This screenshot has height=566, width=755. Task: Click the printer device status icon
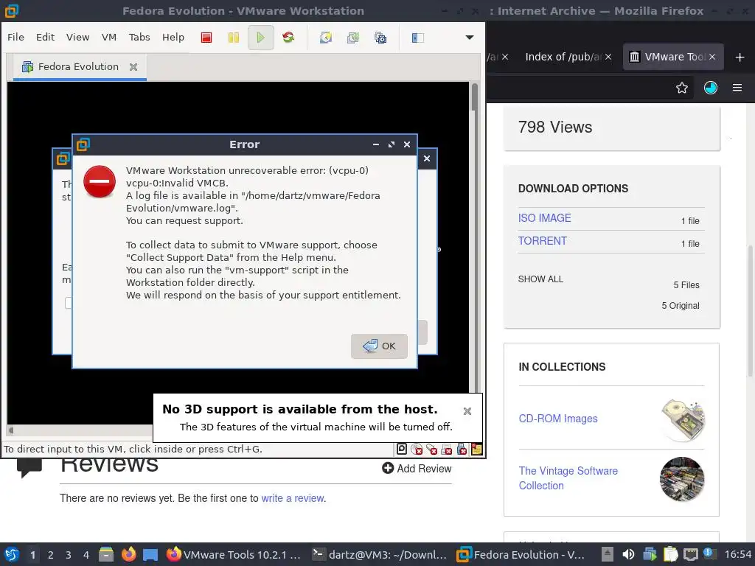[447, 449]
